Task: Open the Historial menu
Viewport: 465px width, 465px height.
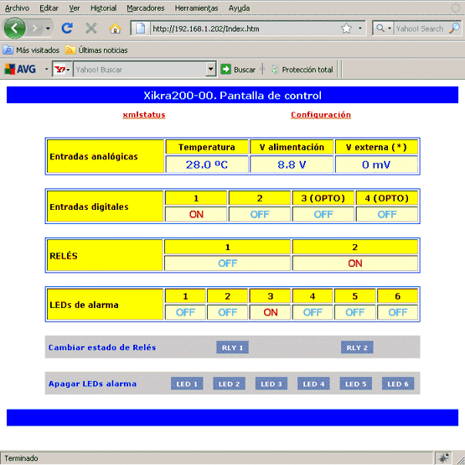Action: coord(103,8)
